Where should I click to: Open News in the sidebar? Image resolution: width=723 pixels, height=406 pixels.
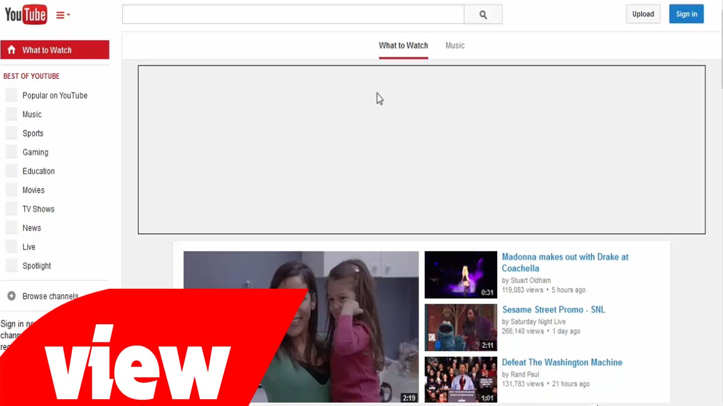pos(32,228)
